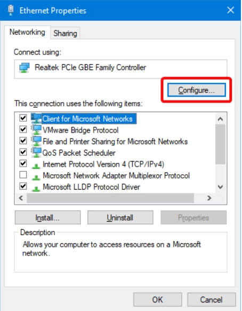
Task: Click the list's scroll down arrow
Action: tap(220, 187)
